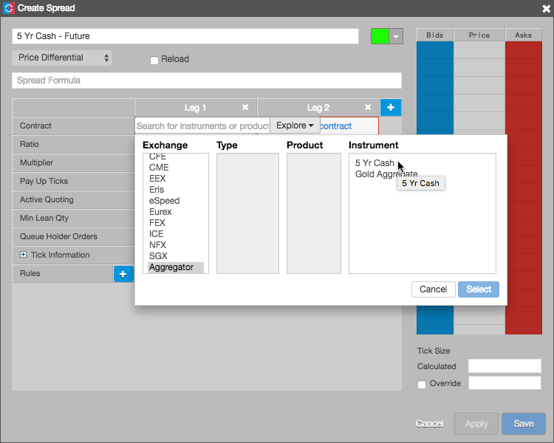Close the Create Spread window
The image size is (554, 443).
[546, 8]
